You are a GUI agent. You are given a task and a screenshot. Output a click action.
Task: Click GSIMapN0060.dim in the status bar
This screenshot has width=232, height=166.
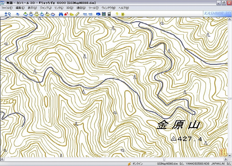click(x=167, y=164)
